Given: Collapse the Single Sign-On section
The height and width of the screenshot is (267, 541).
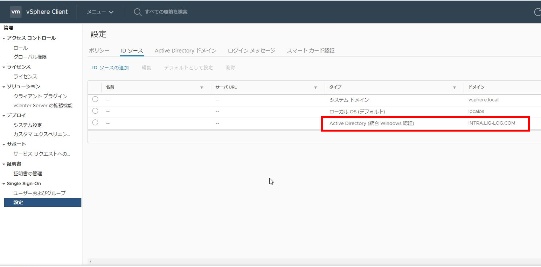Looking at the screenshot, I should point(4,184).
